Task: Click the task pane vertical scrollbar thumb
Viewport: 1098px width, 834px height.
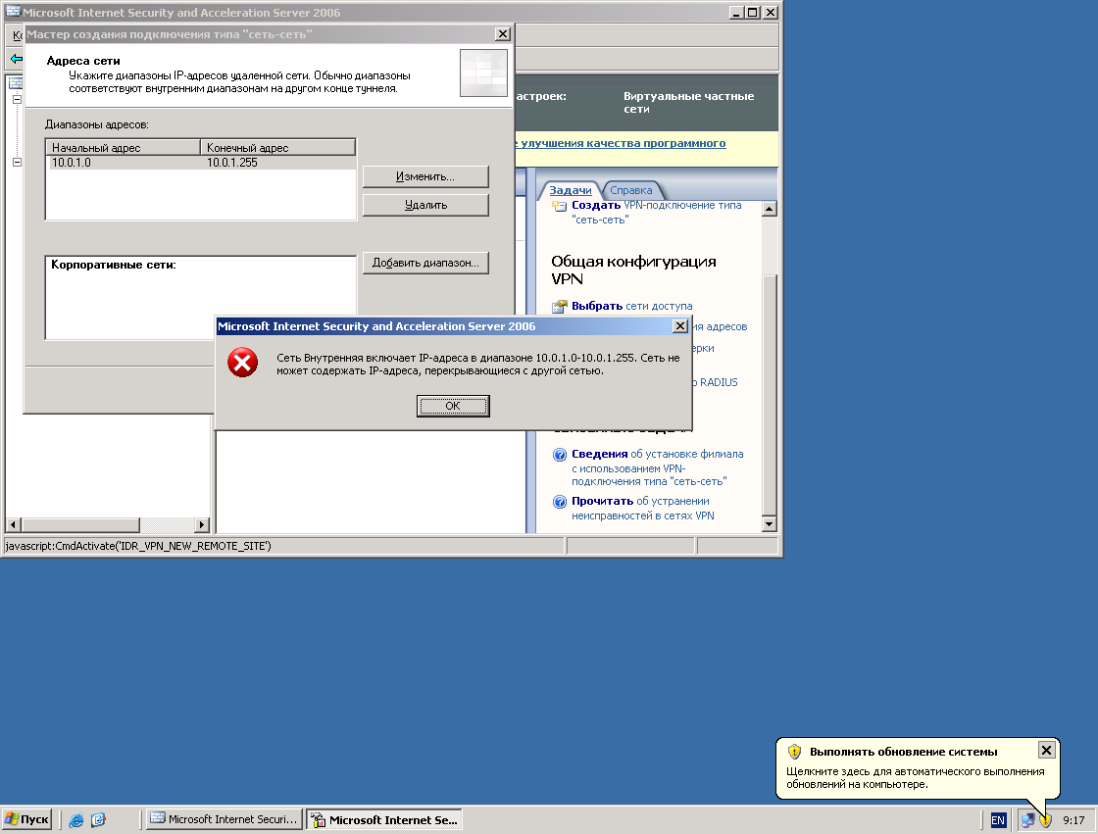Action: pyautogui.click(x=769, y=395)
